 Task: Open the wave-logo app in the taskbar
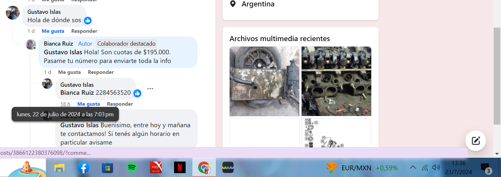click(228, 167)
